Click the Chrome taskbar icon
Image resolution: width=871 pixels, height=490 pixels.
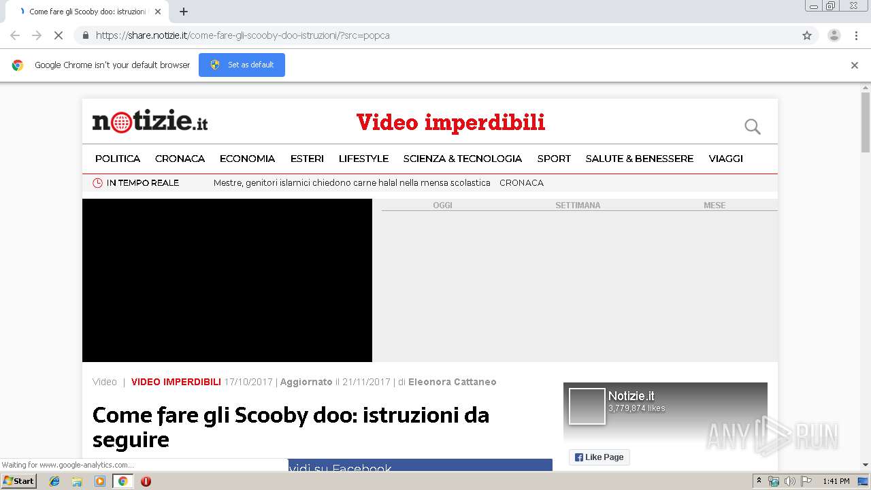click(x=122, y=481)
